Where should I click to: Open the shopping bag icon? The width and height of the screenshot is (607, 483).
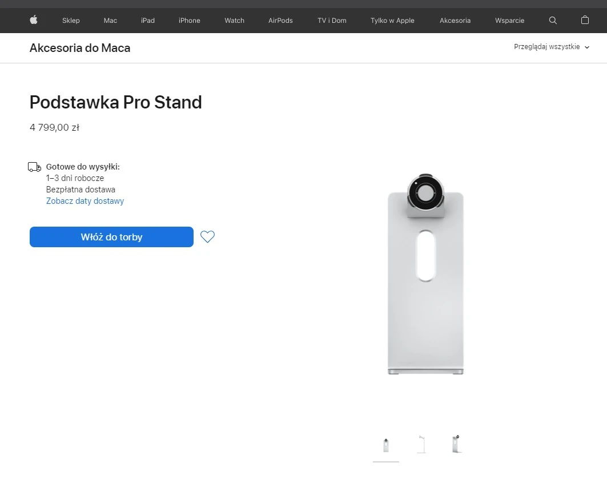[x=585, y=20]
